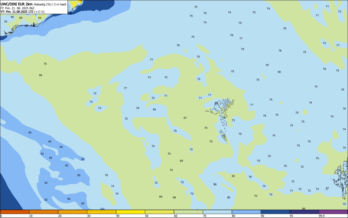
Task: Click the bright yellow 40–50 legend swatch
Action: 130,212
